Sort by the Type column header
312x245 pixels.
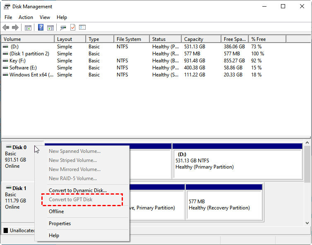100,39
